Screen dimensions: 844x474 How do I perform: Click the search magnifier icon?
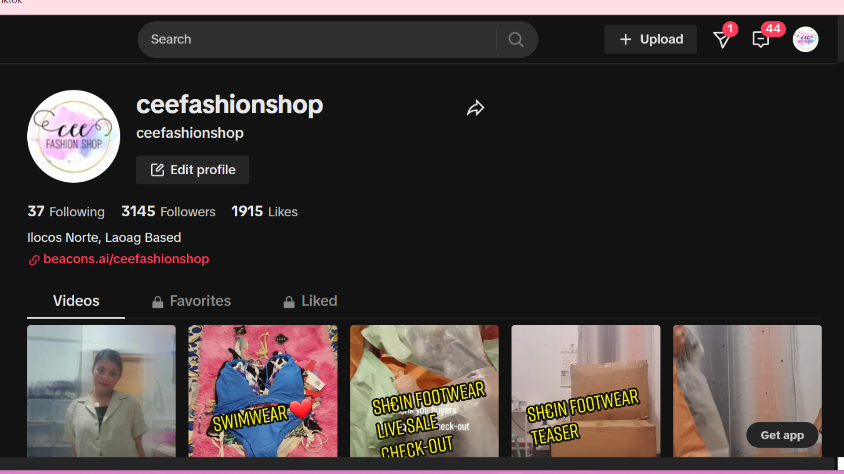point(516,39)
